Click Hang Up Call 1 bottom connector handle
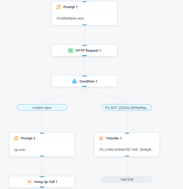This screenshot has height=189, width=183. click(x=42, y=187)
